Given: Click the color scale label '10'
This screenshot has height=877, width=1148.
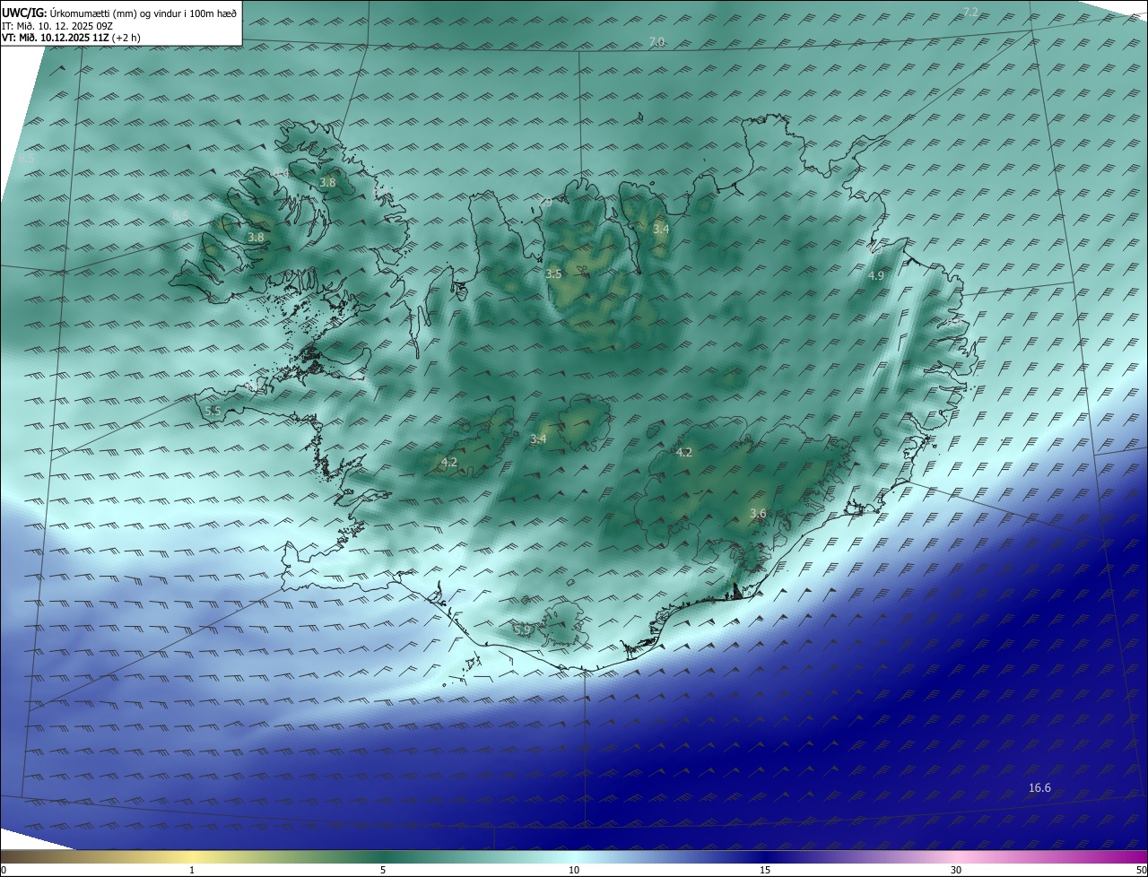Looking at the screenshot, I should (x=574, y=870).
